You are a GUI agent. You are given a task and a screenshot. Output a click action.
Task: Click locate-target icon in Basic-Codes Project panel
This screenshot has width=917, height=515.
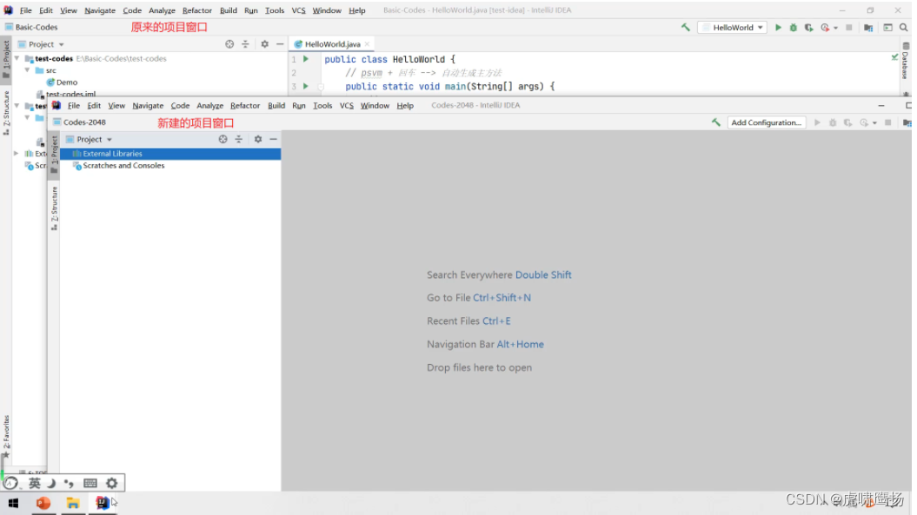pyautogui.click(x=229, y=43)
